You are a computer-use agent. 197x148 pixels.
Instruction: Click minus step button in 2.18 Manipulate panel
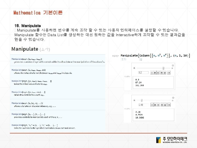click(x=152, y=105)
